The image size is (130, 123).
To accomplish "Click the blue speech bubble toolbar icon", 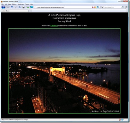I will click(x=32, y=7).
